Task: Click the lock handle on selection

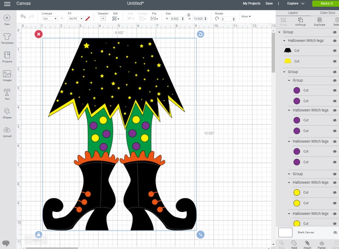Action: [39, 235]
